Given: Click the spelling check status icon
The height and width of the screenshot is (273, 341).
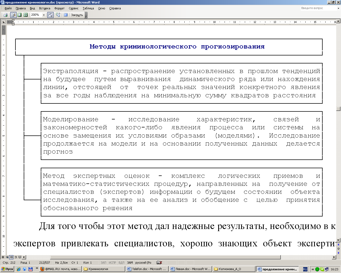Looking at the screenshot, I should point(159,263).
